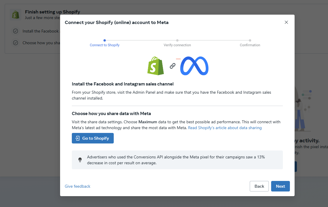Open the Give feedback link
328x207 pixels.
point(78,186)
